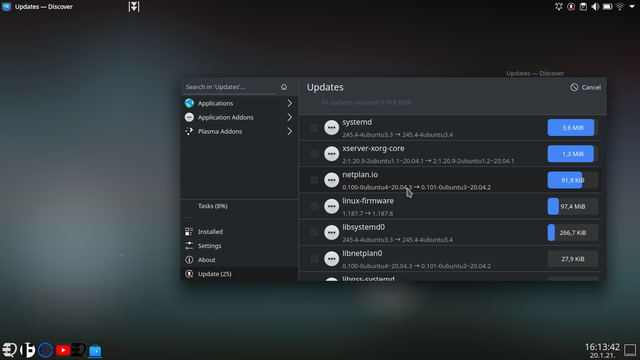
Task: Select Update (25) in the sidebar
Action: click(239, 274)
